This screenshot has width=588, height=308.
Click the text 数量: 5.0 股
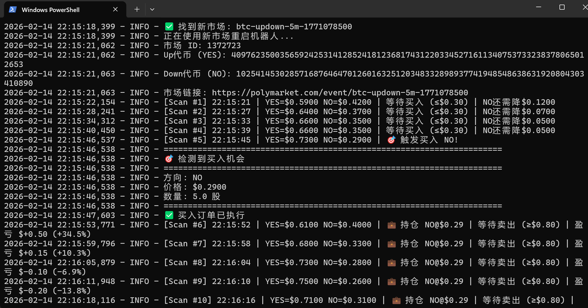(x=192, y=197)
